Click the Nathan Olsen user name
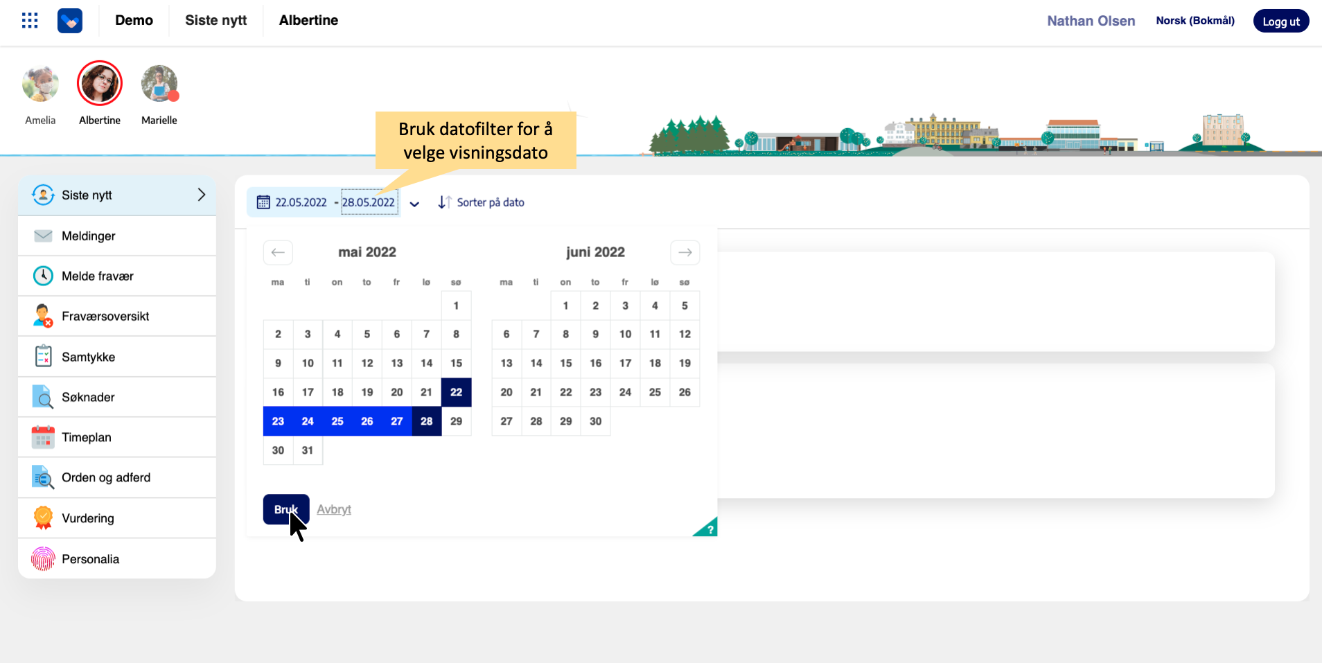1322x663 pixels. click(1091, 21)
